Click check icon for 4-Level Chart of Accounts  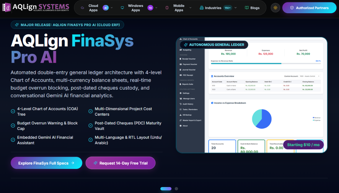coord(13,111)
